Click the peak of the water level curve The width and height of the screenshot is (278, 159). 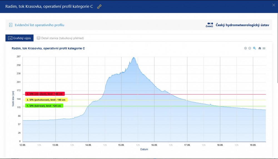click(x=134, y=58)
